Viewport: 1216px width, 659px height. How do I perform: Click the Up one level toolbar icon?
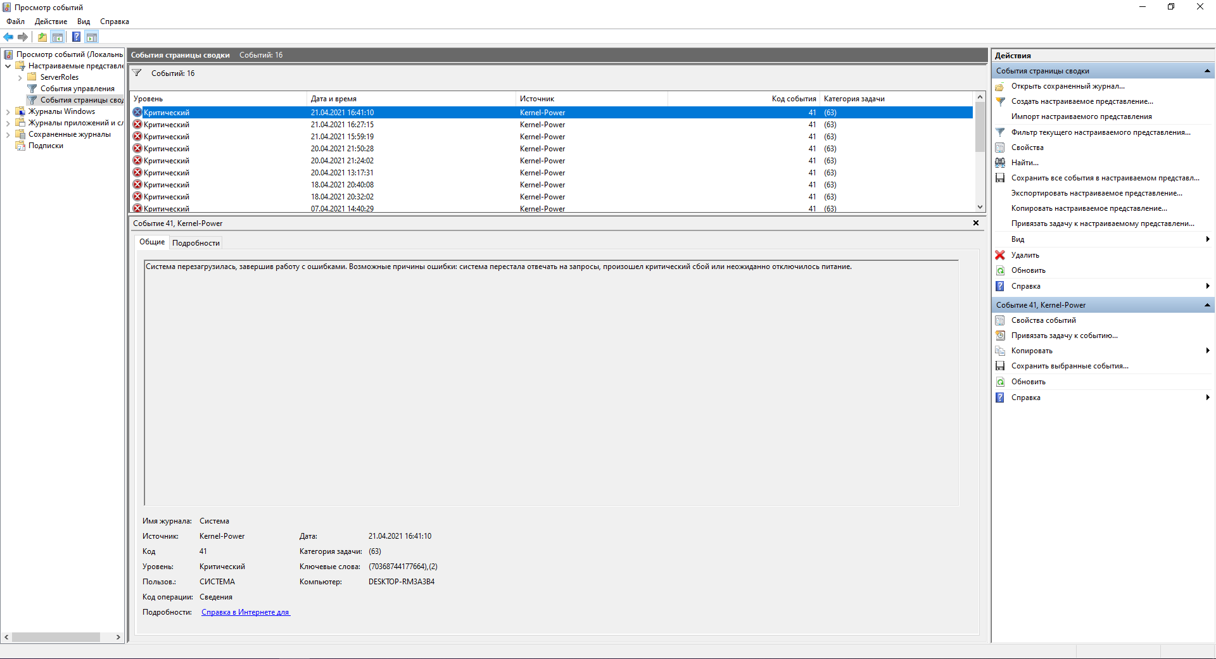(42, 37)
